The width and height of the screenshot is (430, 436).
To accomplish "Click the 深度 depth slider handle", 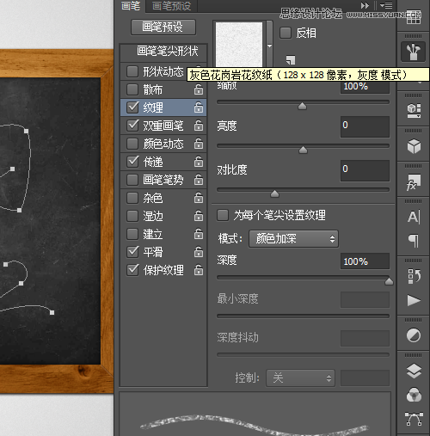I will [x=389, y=281].
